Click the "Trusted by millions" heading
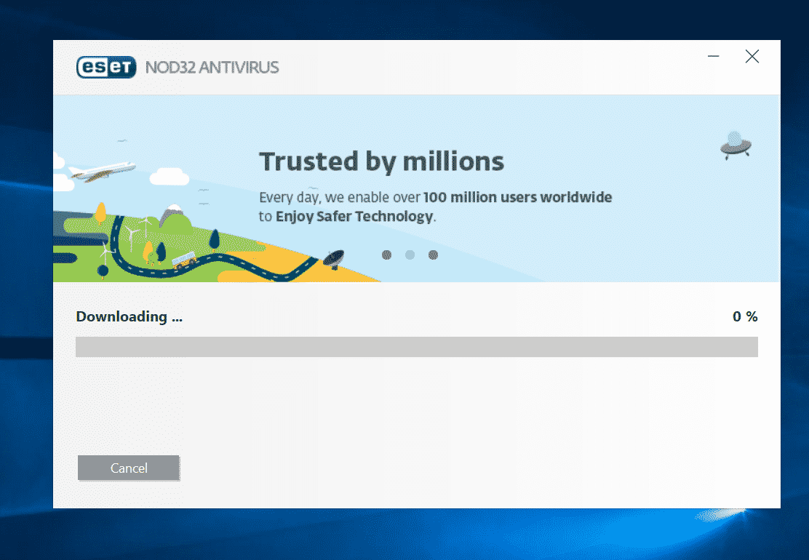The height and width of the screenshot is (560, 809). pos(381,161)
